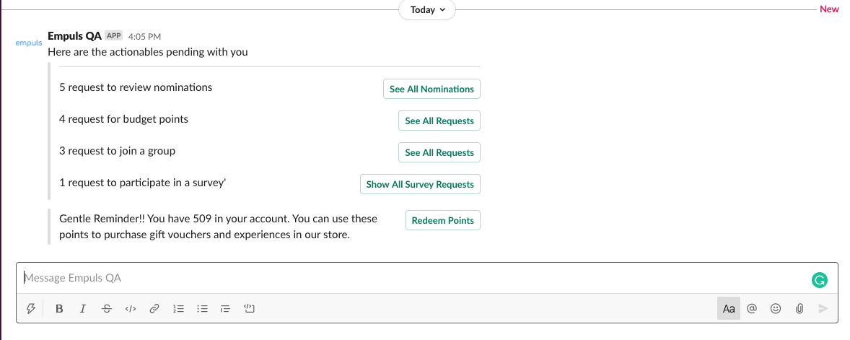Click the red New messages label
This screenshot has height=340, width=850.
[x=829, y=9]
